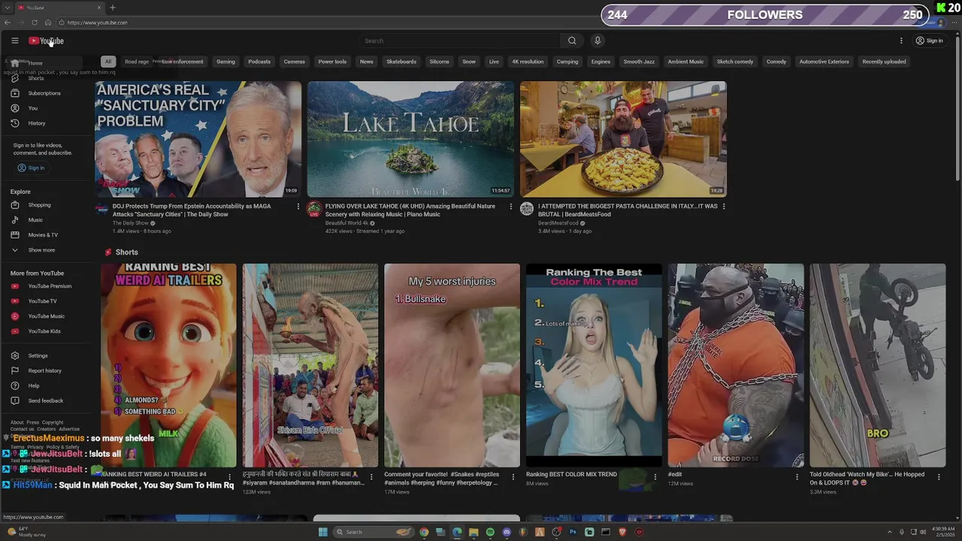The image size is (962, 541).
Task: Open options menu for Lake Tahoe video
Action: [x=511, y=207]
